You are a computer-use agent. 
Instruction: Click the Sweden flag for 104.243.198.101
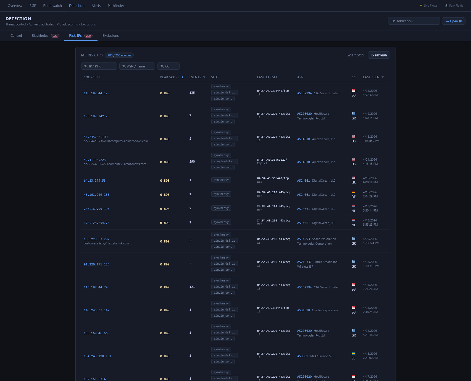coord(353,354)
